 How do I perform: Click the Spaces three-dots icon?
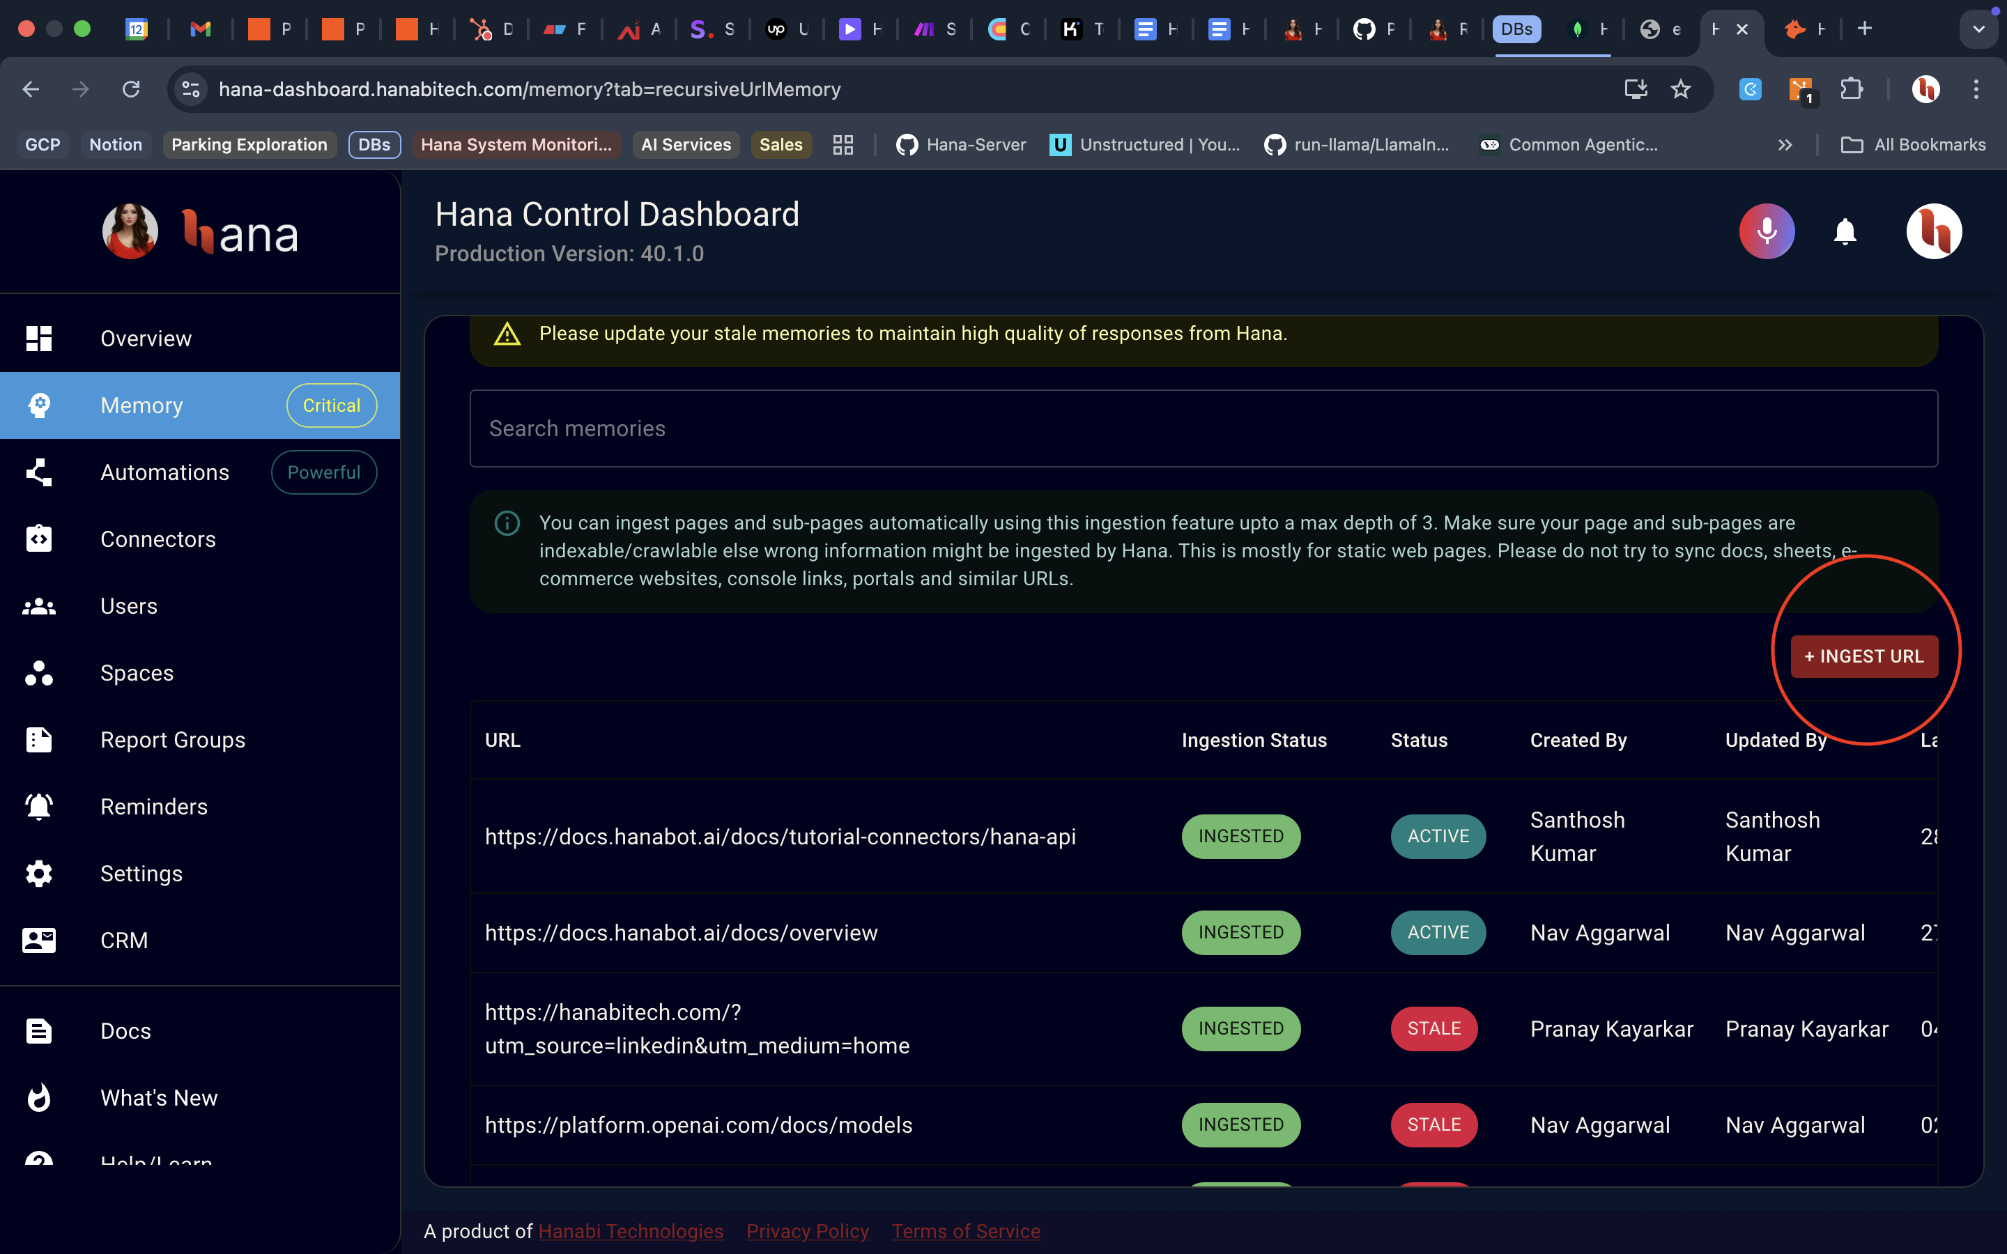(x=39, y=672)
